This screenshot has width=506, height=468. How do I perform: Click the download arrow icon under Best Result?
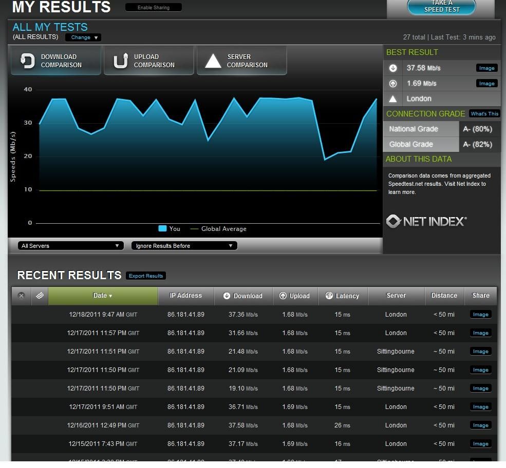pos(392,68)
